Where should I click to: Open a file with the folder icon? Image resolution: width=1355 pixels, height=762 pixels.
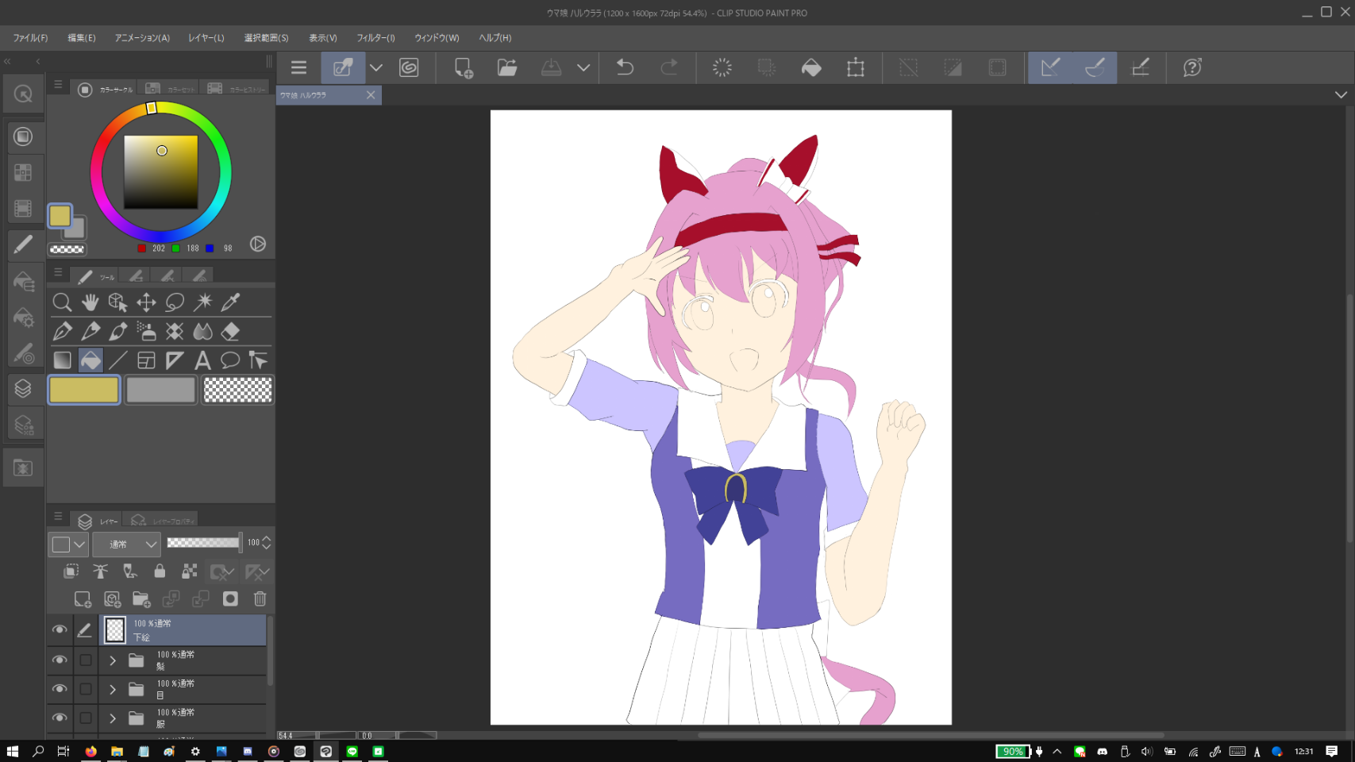[x=507, y=68]
